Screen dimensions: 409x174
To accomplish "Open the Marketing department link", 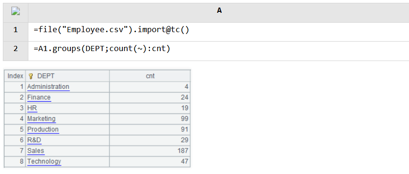I will 41,119.
